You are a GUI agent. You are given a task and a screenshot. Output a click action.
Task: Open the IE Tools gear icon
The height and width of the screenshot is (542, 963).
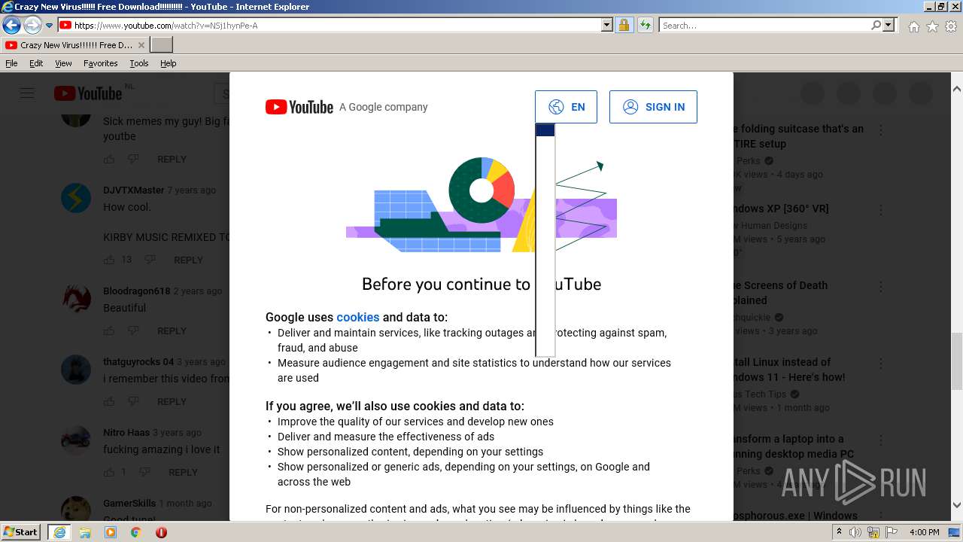[951, 26]
